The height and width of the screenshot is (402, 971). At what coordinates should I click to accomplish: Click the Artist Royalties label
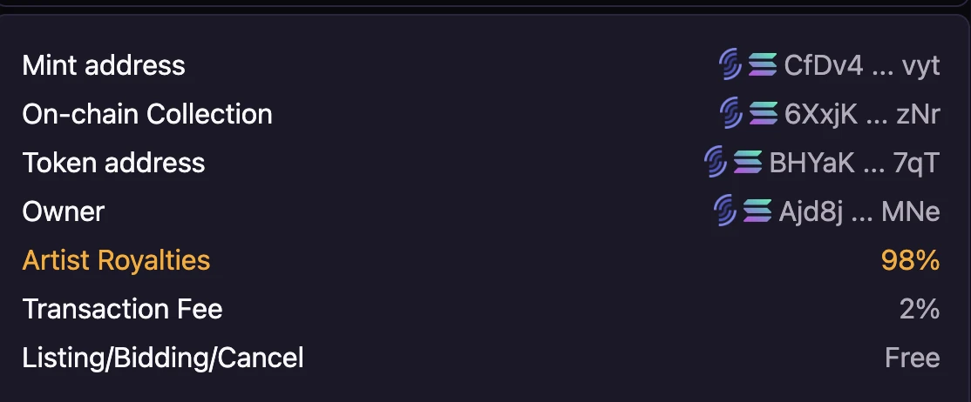click(x=116, y=259)
